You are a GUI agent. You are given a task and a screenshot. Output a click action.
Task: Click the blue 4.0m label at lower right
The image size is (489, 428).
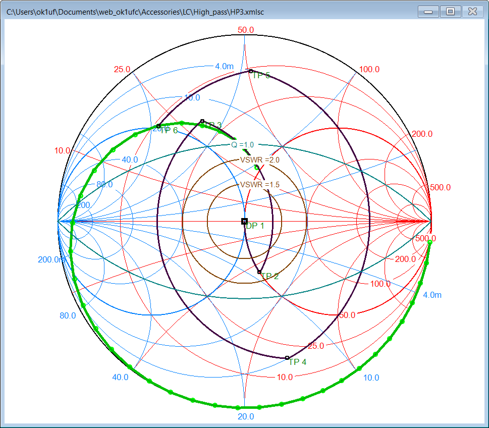431,295
